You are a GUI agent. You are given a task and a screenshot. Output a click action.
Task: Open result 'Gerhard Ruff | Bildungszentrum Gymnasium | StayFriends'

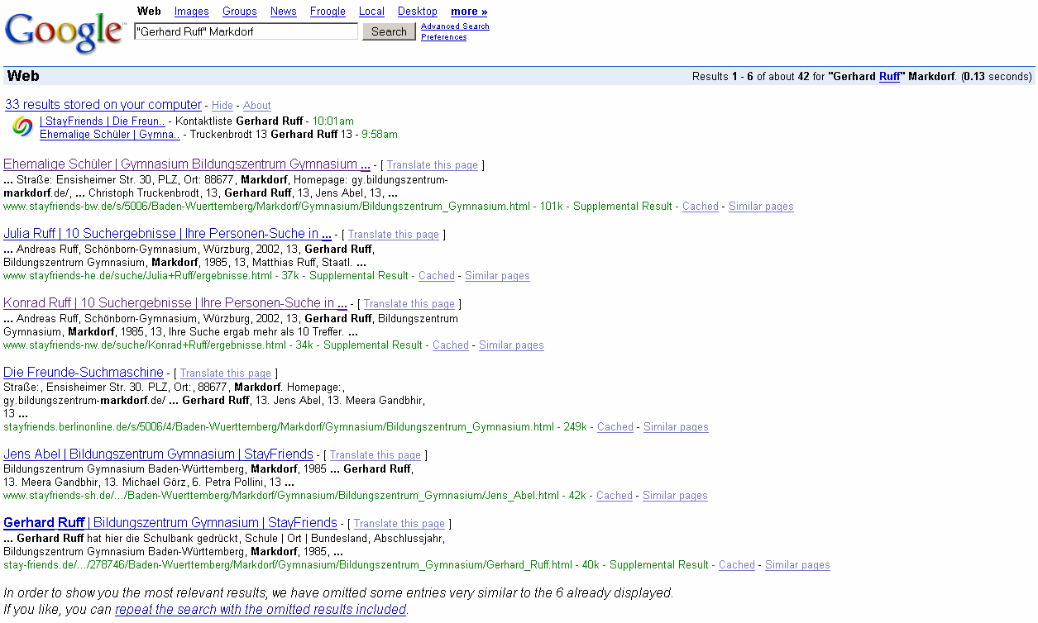tap(170, 523)
